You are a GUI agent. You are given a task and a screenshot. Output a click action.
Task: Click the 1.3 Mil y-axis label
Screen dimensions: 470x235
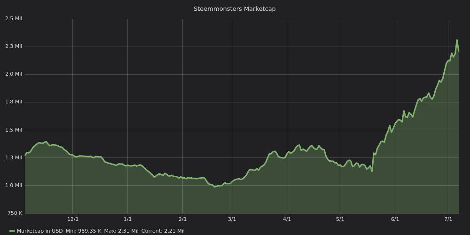(14, 157)
